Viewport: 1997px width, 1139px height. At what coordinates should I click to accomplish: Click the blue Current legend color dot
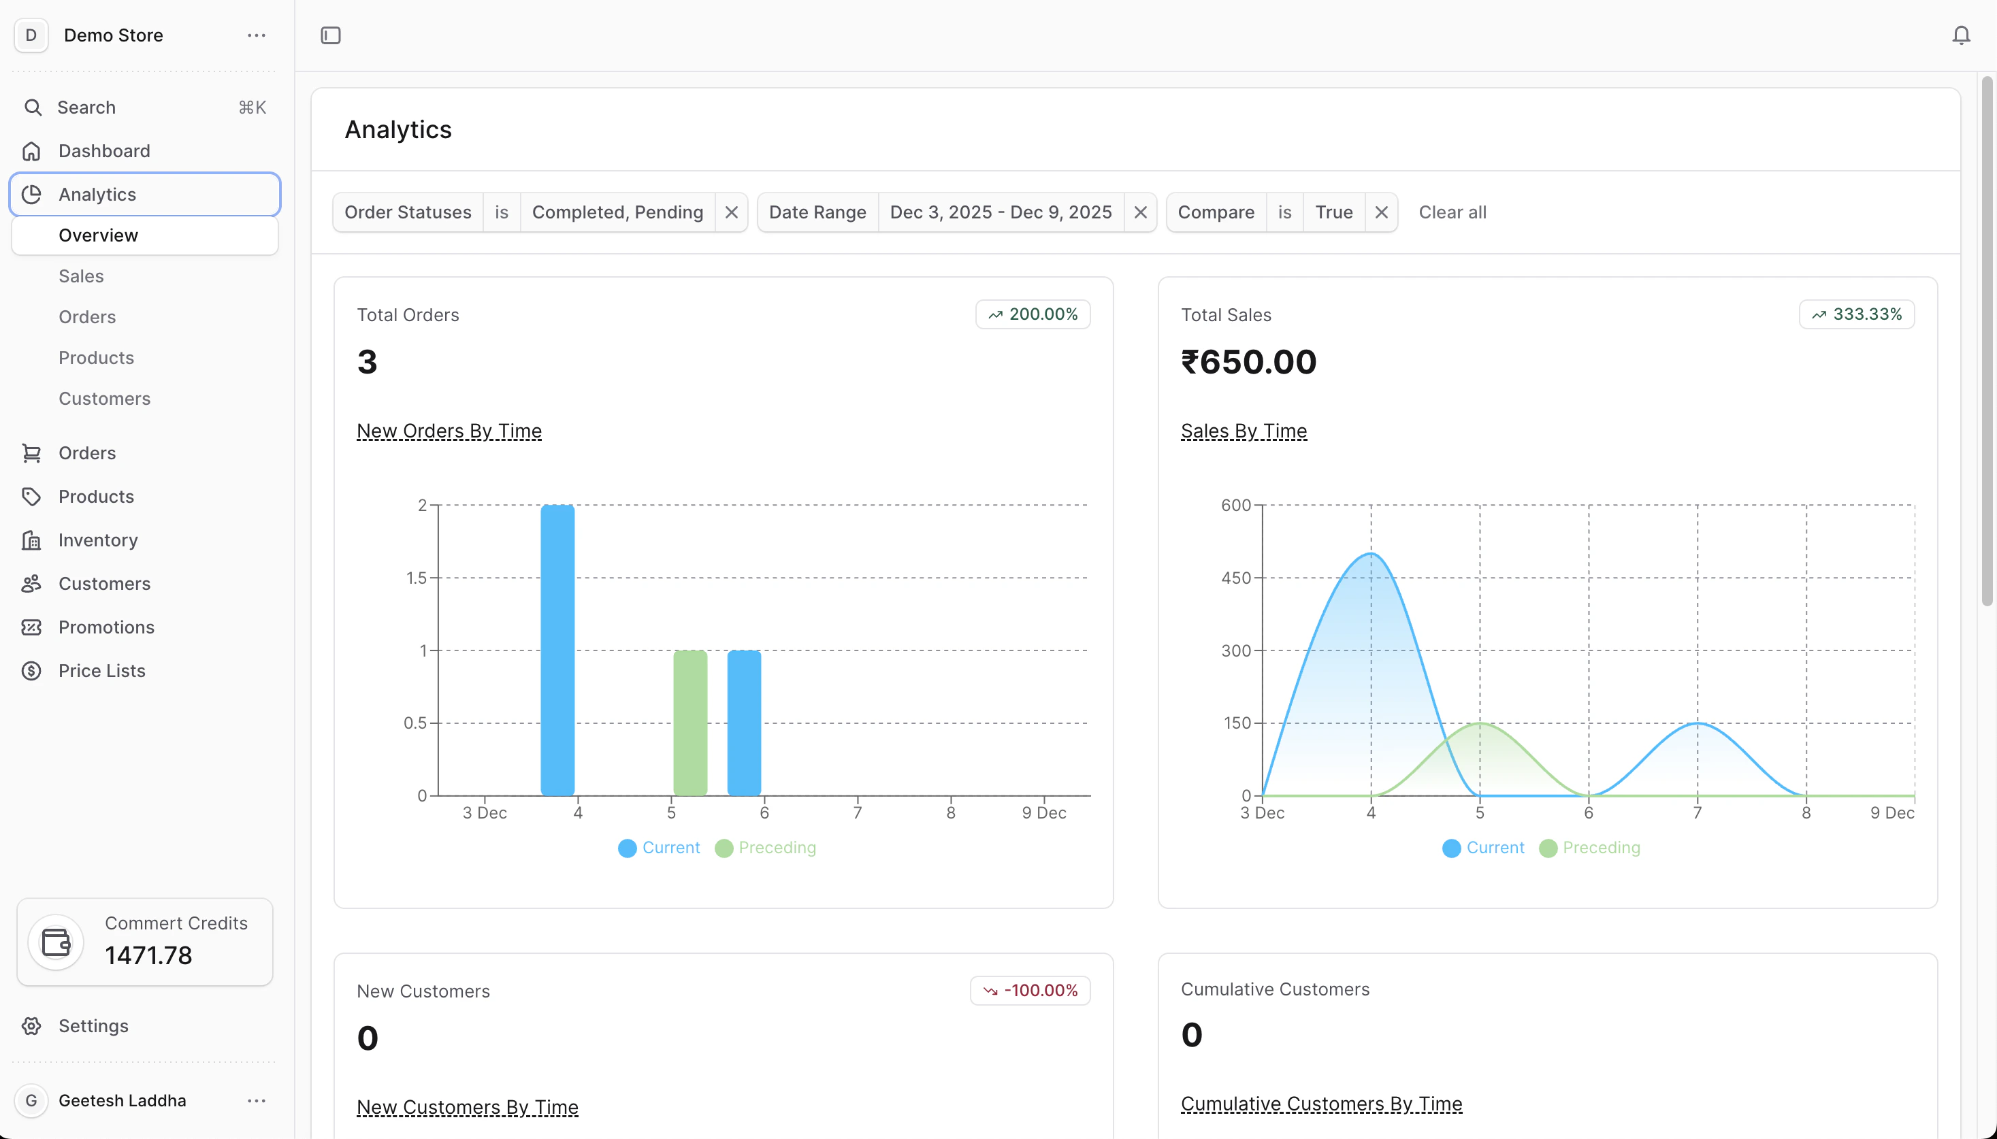click(626, 847)
